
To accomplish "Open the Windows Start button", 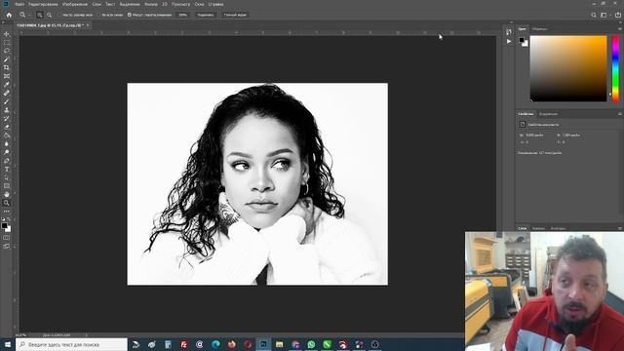I will (8, 344).
